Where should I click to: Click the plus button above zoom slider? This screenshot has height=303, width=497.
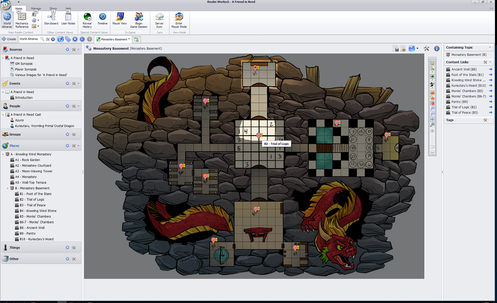(x=432, y=131)
